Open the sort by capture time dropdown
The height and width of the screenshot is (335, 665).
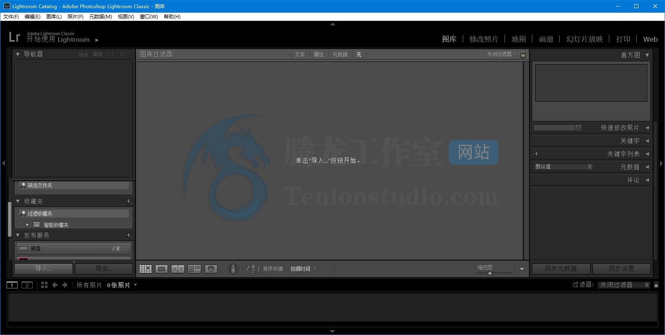point(303,269)
